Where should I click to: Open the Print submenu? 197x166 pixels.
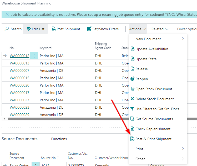158,149
